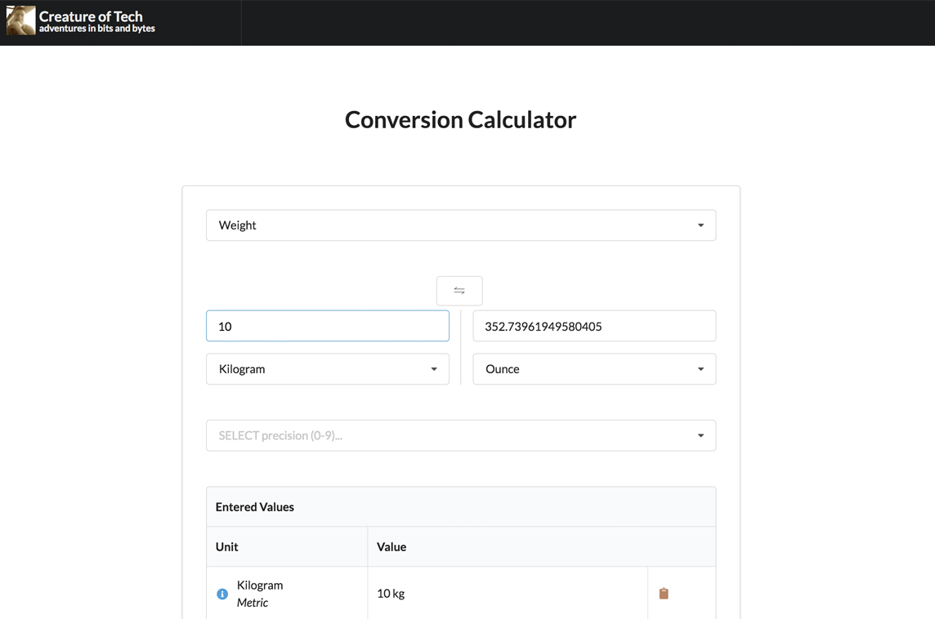
Task: Click the caret arrow on Weight selector
Action: tap(700, 225)
